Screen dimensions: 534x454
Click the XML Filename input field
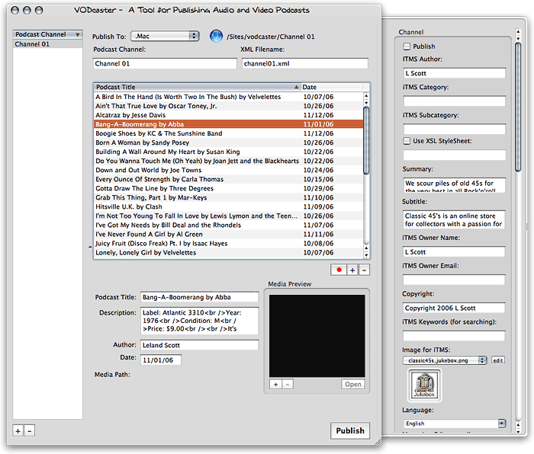point(305,63)
